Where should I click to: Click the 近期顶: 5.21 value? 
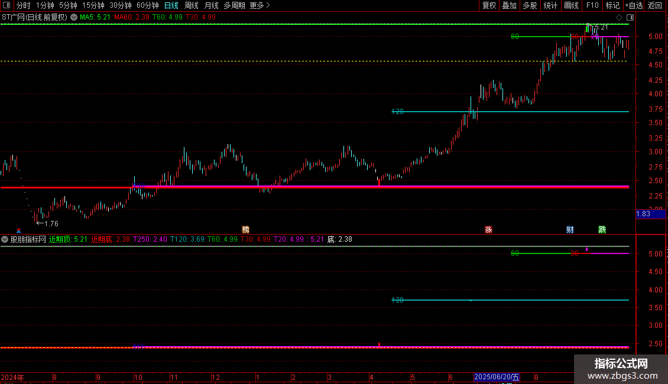[x=68, y=239]
